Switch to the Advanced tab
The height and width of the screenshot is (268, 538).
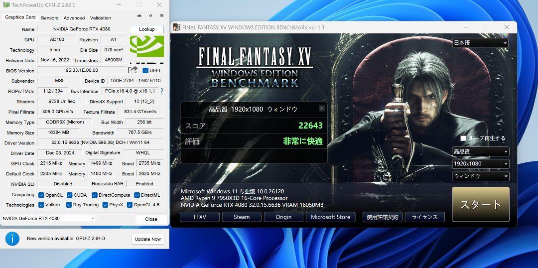pyautogui.click(x=74, y=18)
